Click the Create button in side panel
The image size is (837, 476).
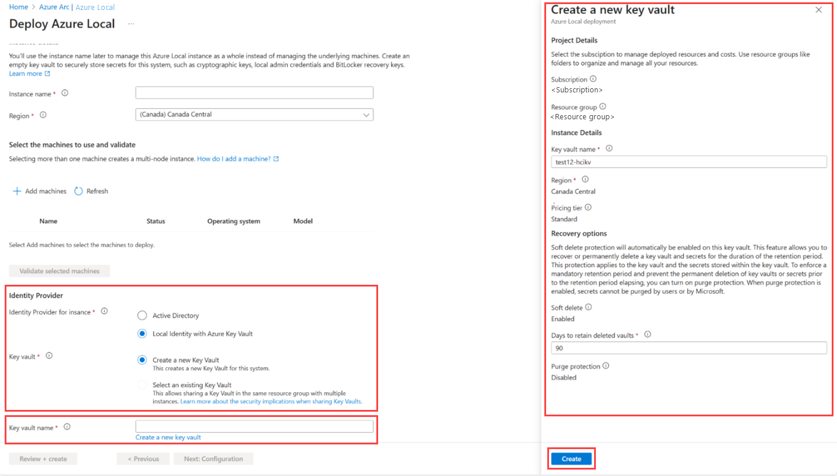(x=571, y=459)
